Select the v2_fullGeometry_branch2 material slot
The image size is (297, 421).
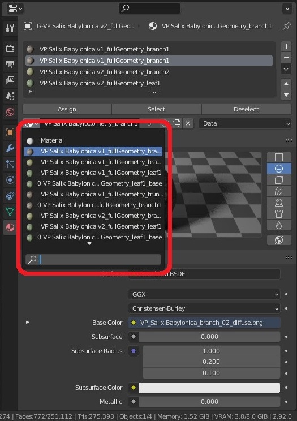click(x=149, y=72)
